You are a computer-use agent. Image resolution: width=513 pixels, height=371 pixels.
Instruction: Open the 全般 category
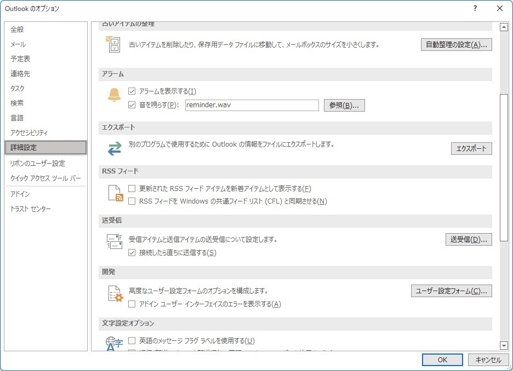(x=46, y=30)
